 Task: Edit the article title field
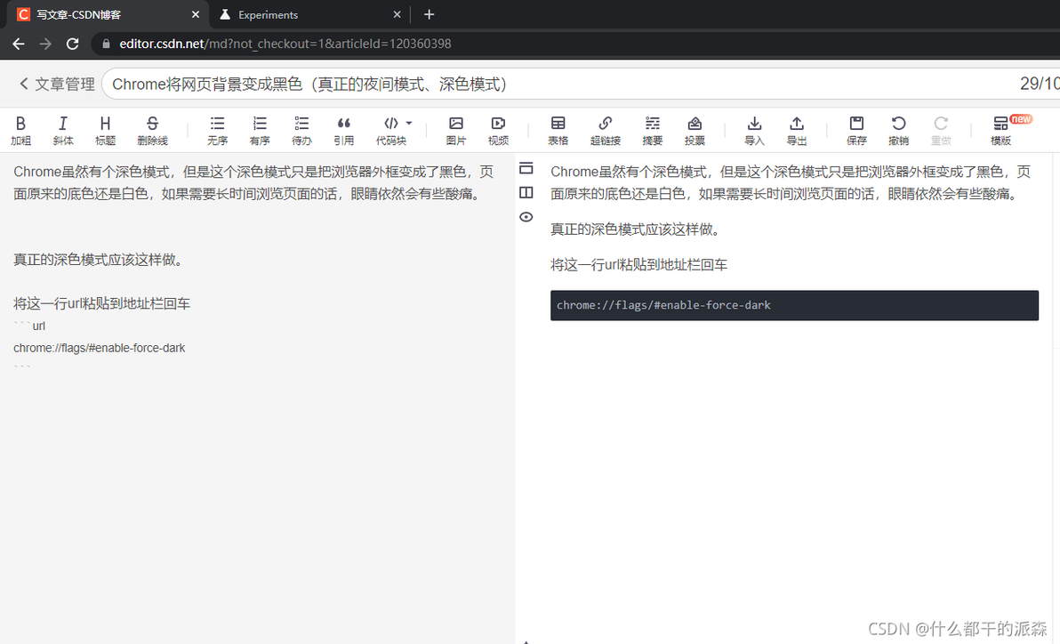(580, 84)
